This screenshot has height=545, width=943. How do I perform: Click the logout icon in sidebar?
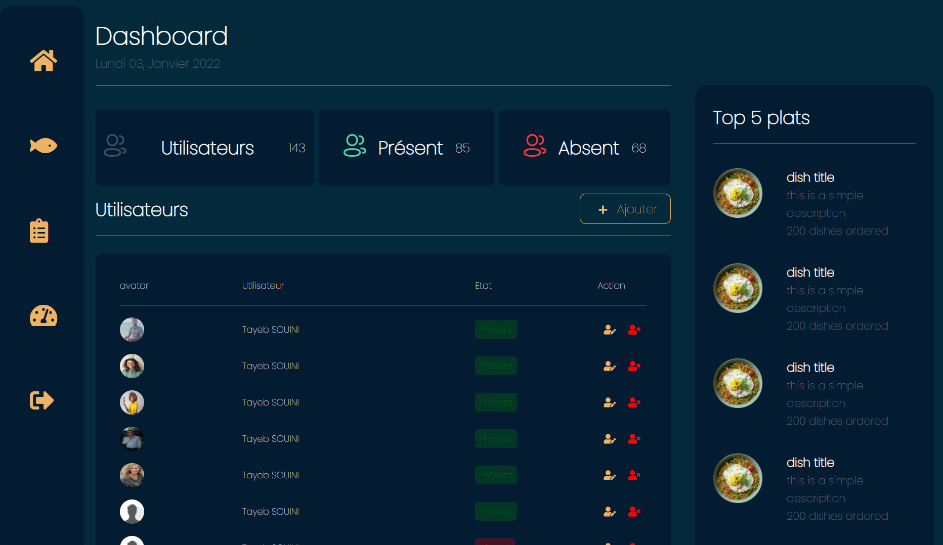click(41, 400)
